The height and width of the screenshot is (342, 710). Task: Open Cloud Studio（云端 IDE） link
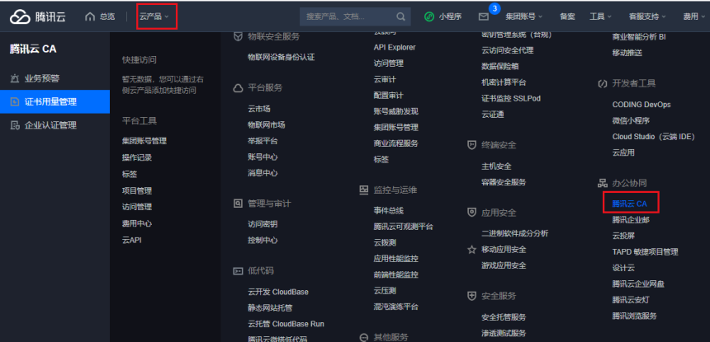(653, 137)
